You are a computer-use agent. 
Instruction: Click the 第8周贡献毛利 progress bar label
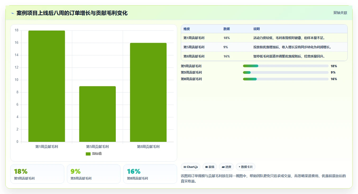point(191,79)
